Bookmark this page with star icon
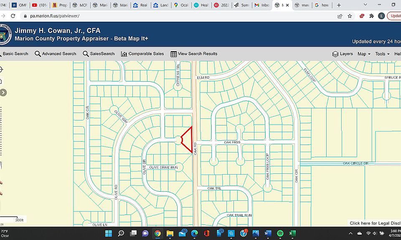Image resolution: width=401 pixels, height=240 pixels. [x=350, y=16]
